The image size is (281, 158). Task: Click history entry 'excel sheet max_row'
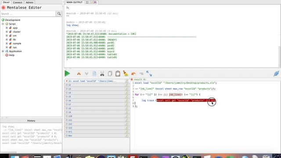pyautogui.click(x=30, y=140)
